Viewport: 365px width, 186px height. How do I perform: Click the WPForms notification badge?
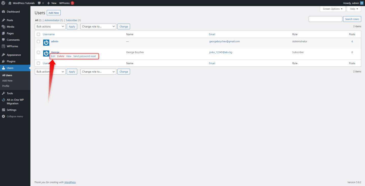[72, 3]
